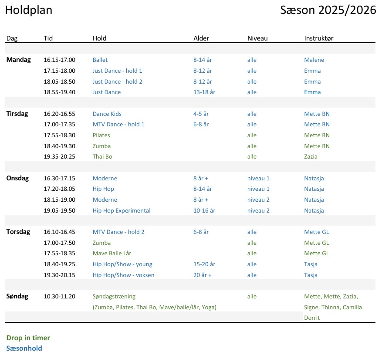Click Hip Hop Experimental class

[x=121, y=210]
